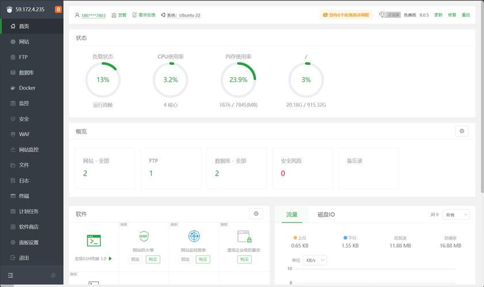This screenshot has width=484, height=287.
Task: Click the 下行 1.55 KB download legend
Action: (350, 242)
